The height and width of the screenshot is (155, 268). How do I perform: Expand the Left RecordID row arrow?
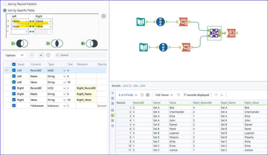coord(7,70)
